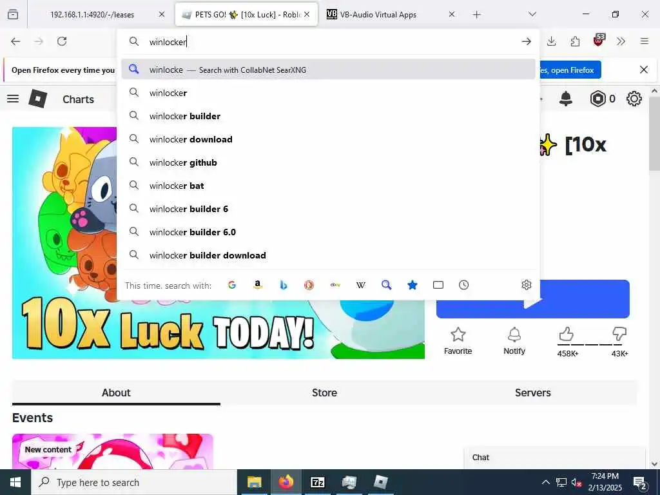Open Roblox notifications bell
This screenshot has width=660, height=495.
(x=566, y=99)
